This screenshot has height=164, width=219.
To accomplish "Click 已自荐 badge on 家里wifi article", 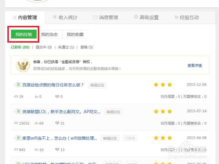I will [x=130, y=138].
